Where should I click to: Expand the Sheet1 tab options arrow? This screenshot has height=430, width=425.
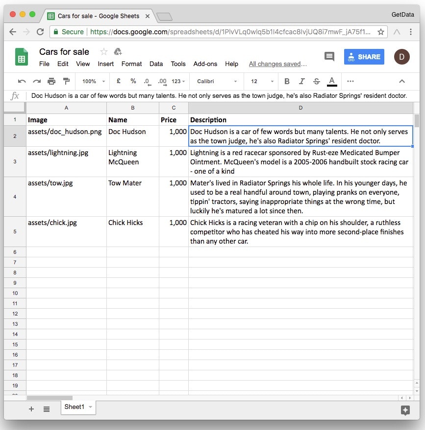(x=90, y=407)
